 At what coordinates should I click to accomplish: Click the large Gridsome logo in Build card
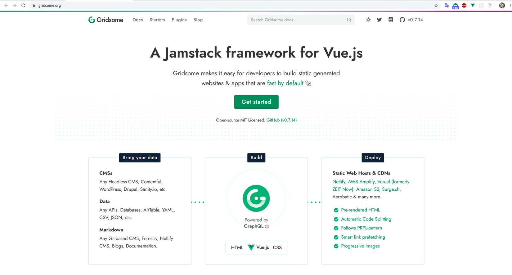tap(256, 198)
